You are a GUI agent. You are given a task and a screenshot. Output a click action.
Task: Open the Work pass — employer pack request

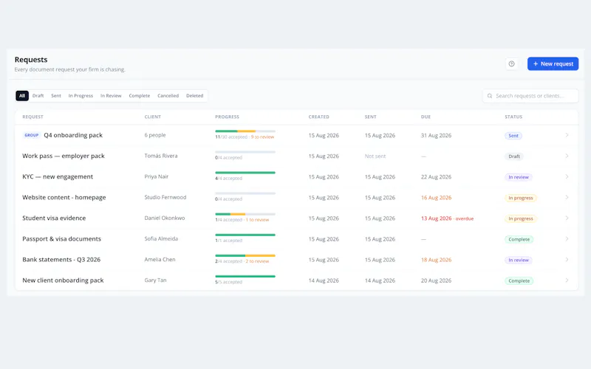pyautogui.click(x=64, y=156)
